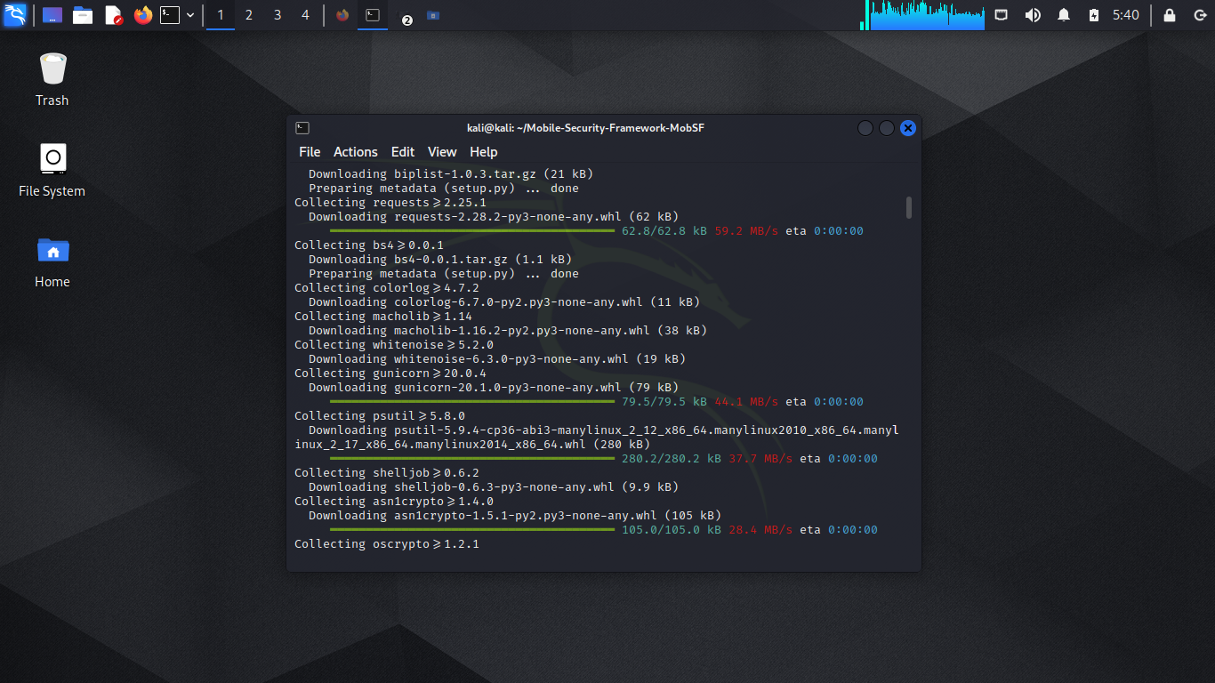
Task: Activate the Firefox window in taskbar
Action: (x=342, y=15)
